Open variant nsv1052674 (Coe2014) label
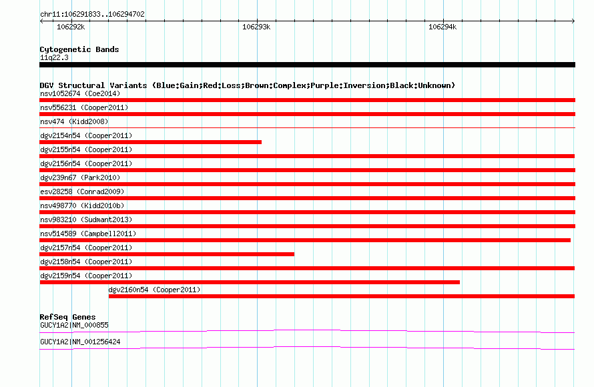 point(80,93)
